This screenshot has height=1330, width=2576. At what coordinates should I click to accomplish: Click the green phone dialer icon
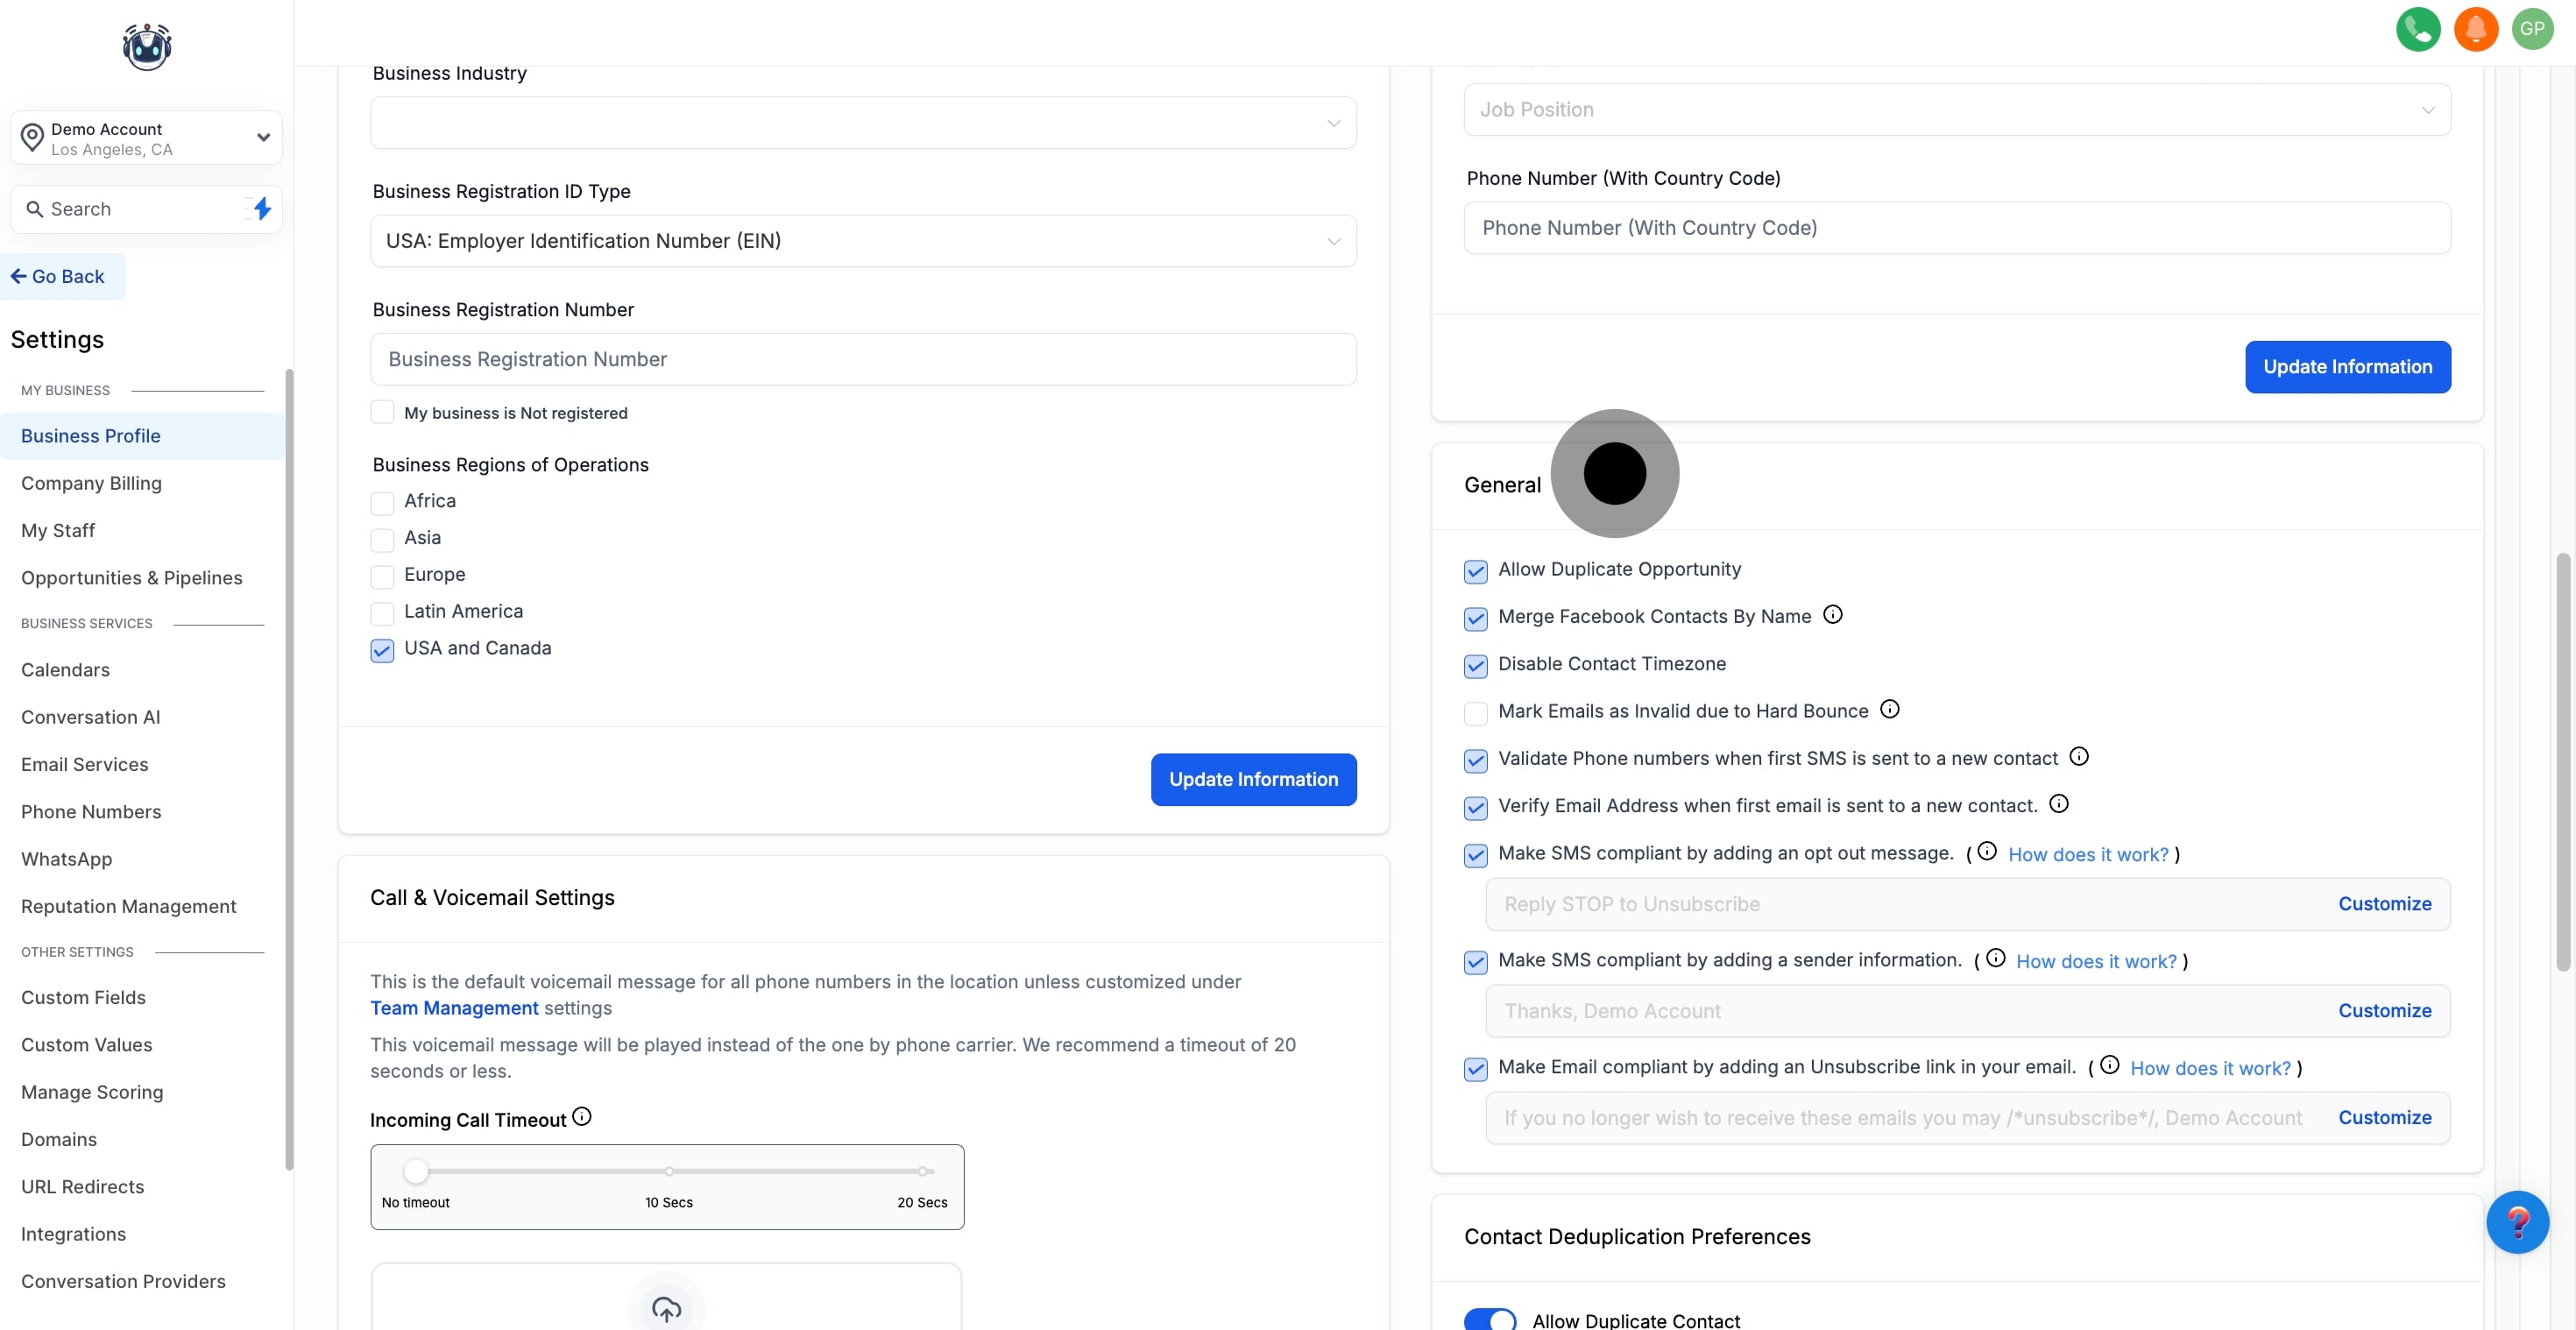click(x=2417, y=29)
